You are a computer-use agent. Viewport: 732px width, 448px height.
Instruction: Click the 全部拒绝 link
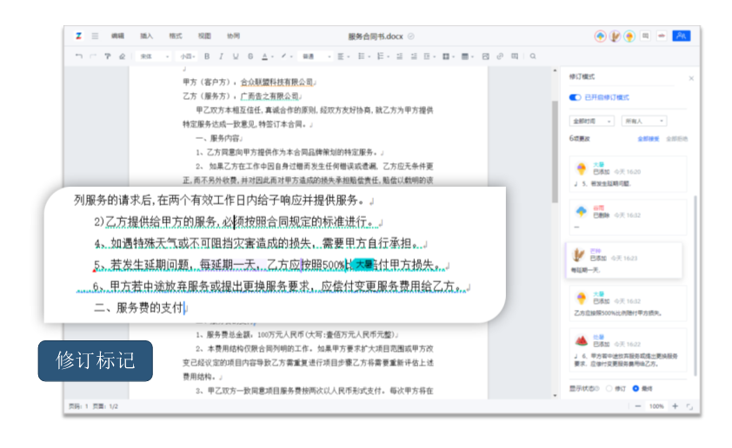tap(677, 139)
